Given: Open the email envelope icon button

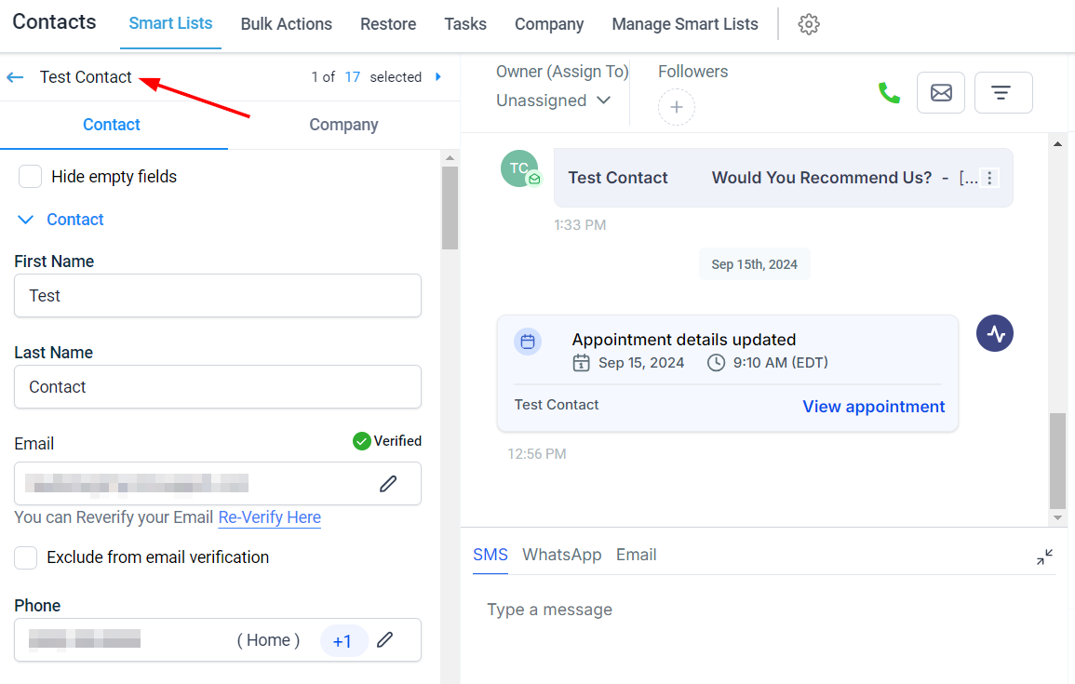Looking at the screenshot, I should [941, 93].
